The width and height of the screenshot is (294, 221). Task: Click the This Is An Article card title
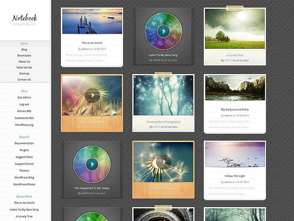92,43
